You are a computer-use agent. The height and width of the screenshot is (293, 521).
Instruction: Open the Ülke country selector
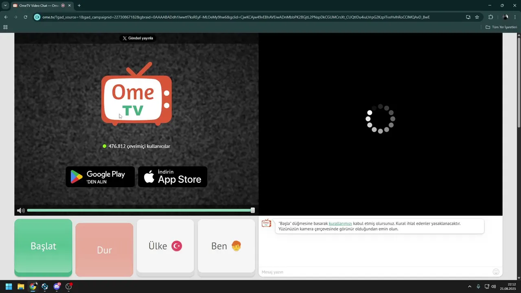pos(165,246)
